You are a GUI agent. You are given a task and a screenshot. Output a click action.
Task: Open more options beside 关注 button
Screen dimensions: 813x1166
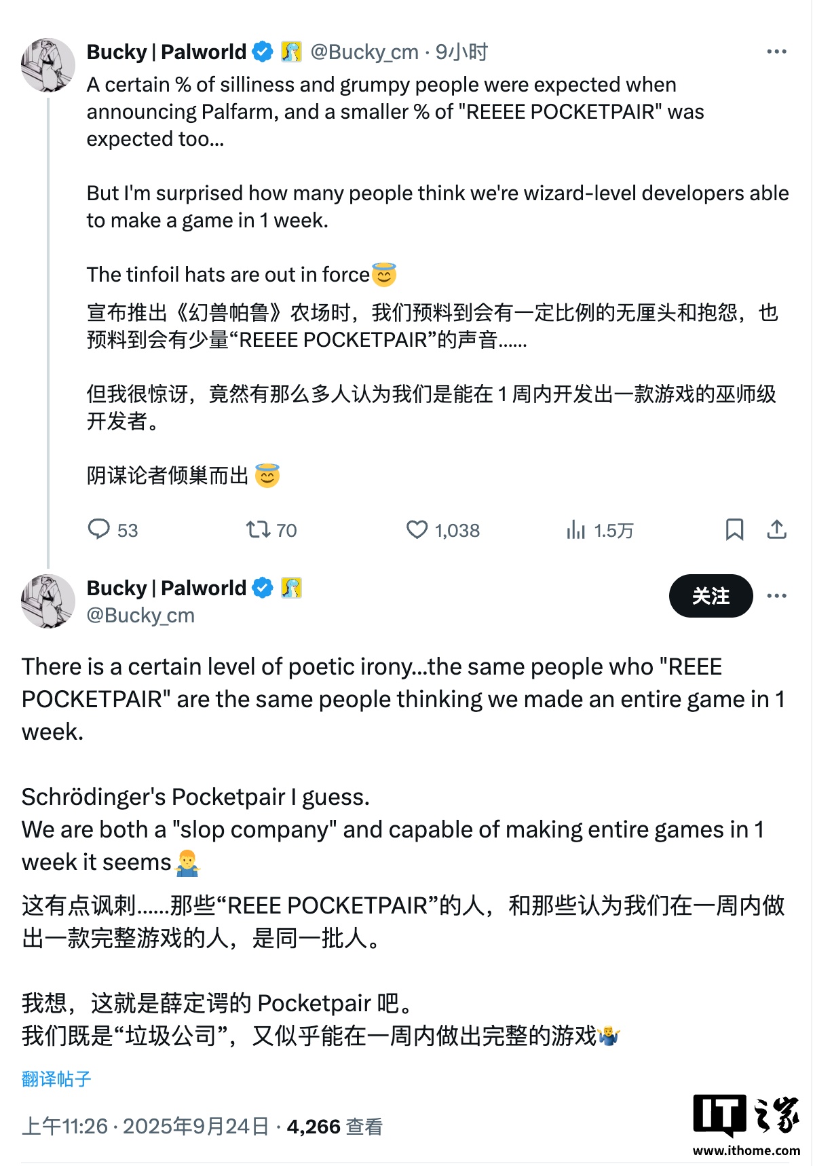(776, 596)
